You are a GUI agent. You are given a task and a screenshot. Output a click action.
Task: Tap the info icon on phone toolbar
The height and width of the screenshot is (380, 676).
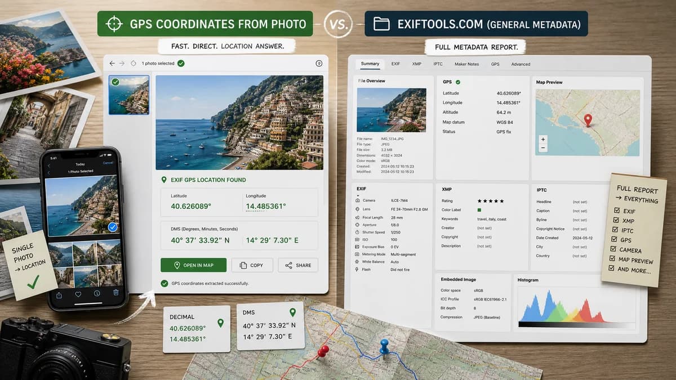coord(97,294)
